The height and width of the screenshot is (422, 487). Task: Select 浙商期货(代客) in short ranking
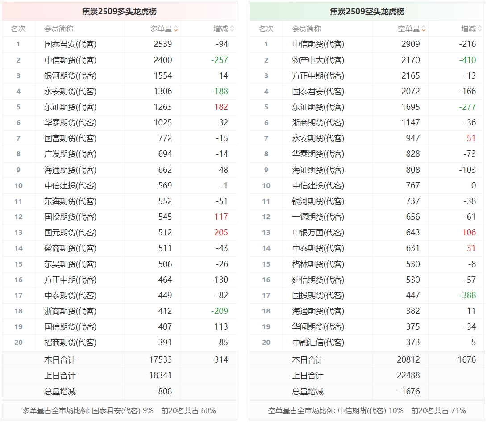[x=318, y=122]
